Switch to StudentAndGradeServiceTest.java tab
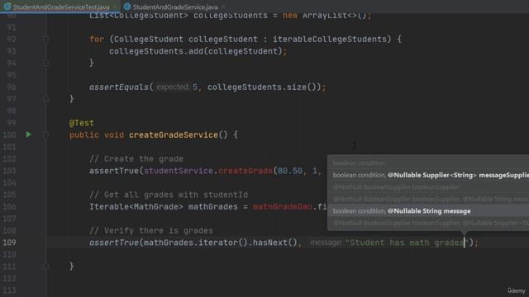 (61, 7)
